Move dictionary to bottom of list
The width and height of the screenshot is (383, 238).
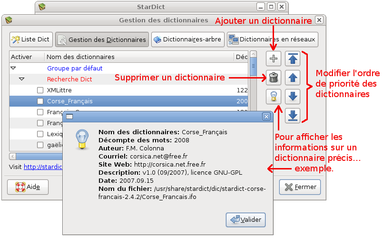(293, 116)
